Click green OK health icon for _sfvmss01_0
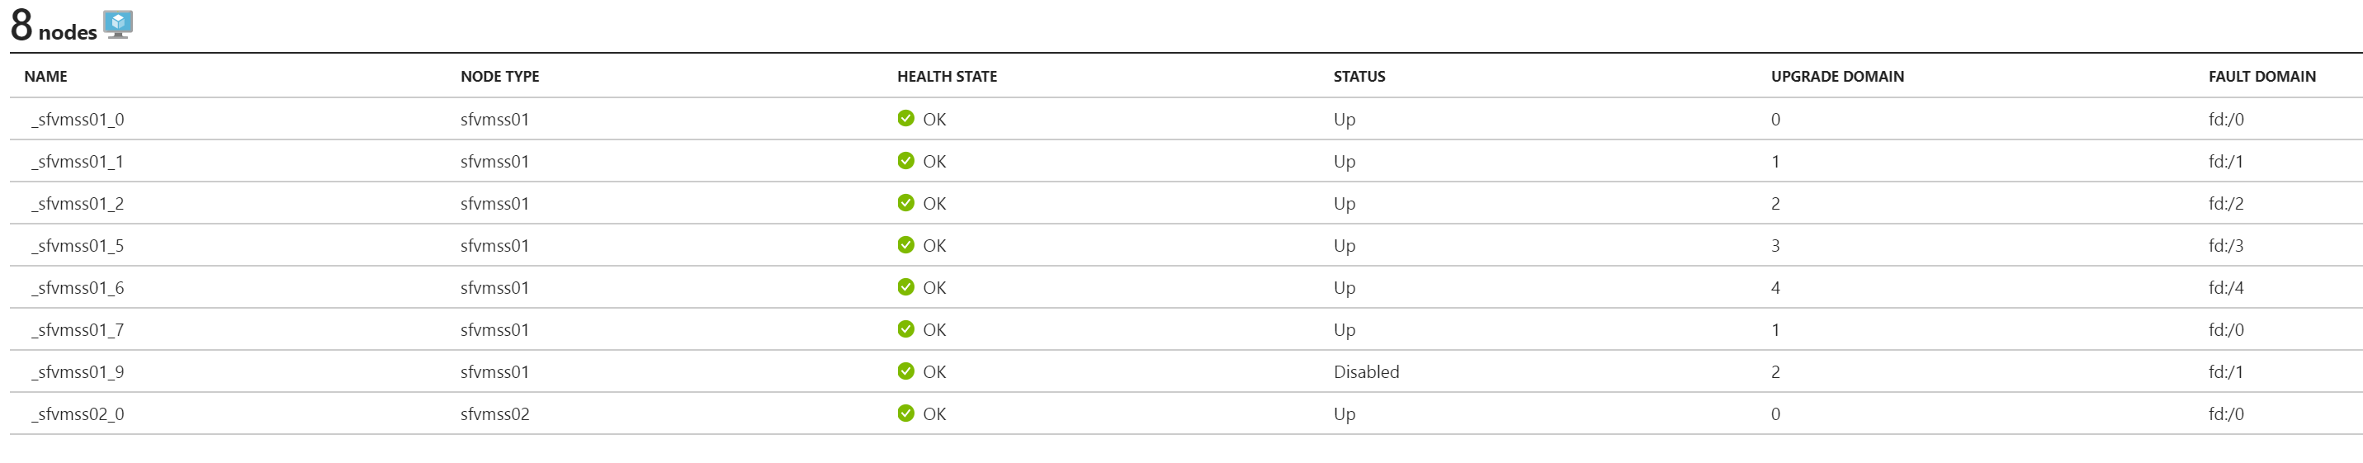The width and height of the screenshot is (2363, 463). click(x=905, y=118)
